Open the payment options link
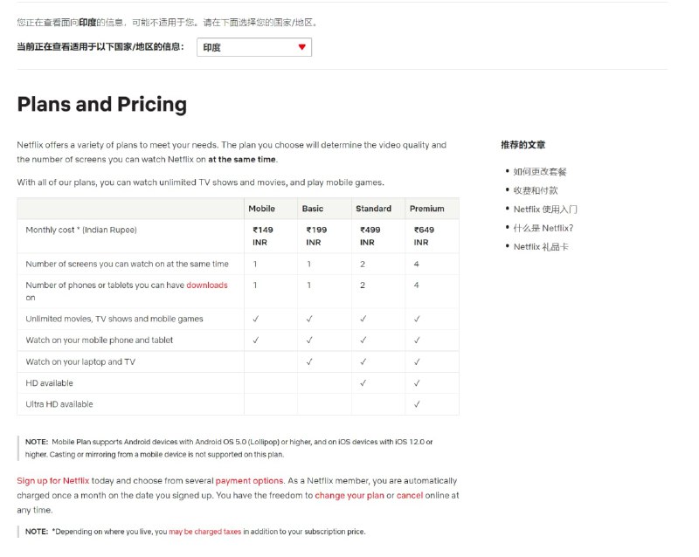 [x=249, y=481]
